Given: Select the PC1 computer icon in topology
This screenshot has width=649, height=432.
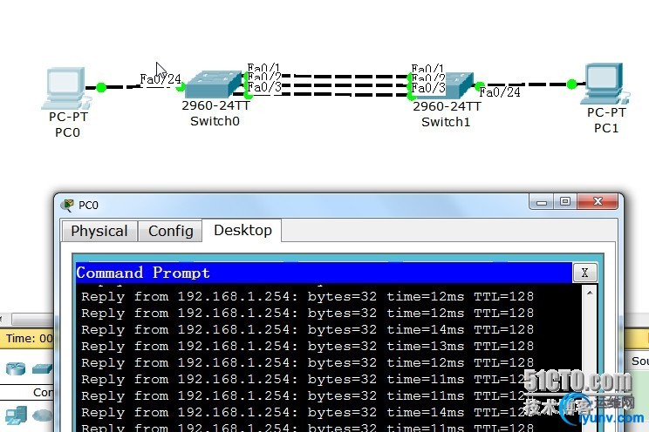Looking at the screenshot, I should point(605,84).
